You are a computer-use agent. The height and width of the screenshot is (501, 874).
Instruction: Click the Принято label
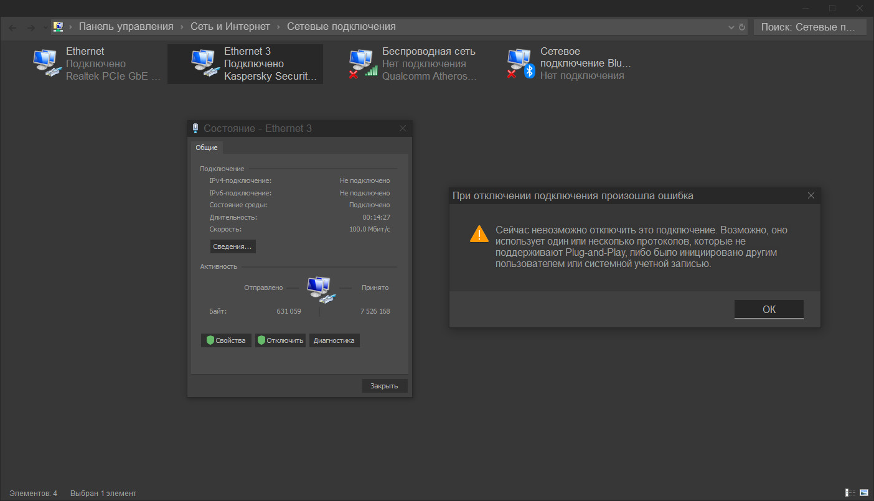pos(375,288)
